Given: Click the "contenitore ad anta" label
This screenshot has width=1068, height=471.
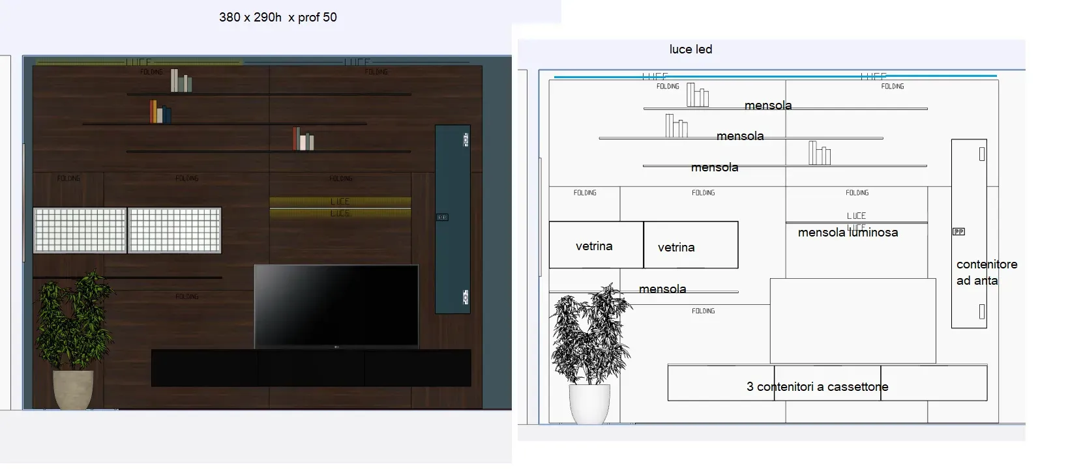Looking at the screenshot, I should (x=986, y=272).
